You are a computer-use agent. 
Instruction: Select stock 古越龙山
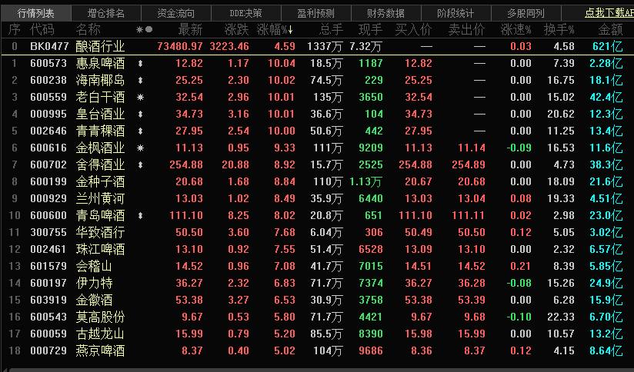coord(100,334)
